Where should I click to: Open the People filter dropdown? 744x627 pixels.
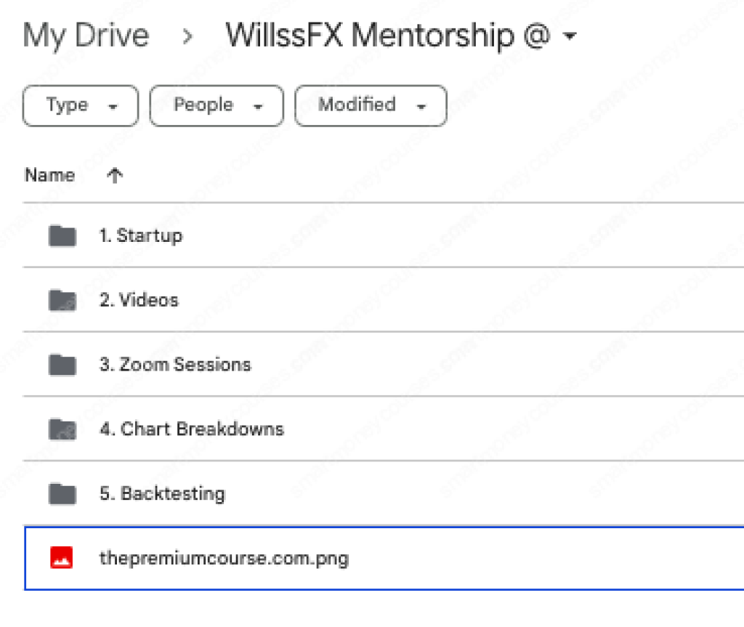(x=217, y=106)
